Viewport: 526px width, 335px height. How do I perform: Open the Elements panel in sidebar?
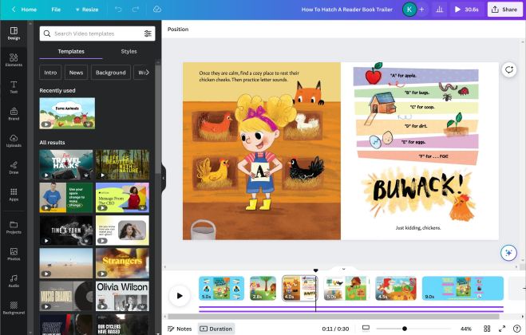click(x=14, y=59)
